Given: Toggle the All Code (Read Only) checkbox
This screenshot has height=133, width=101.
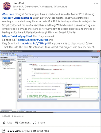Looking at the screenshot, I should 18,58.
